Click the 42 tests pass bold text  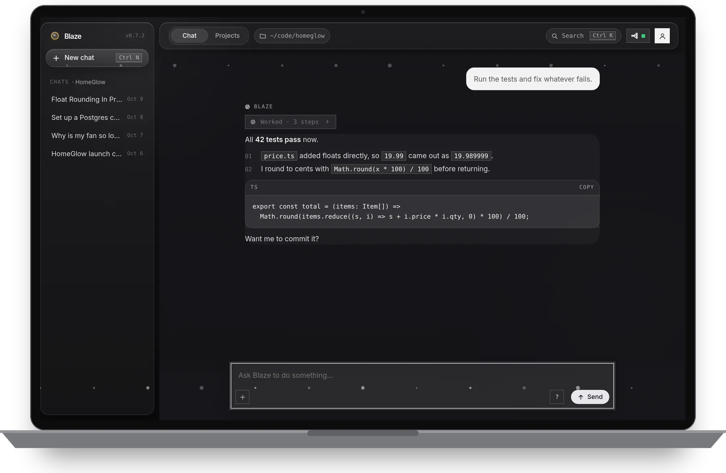coord(278,140)
